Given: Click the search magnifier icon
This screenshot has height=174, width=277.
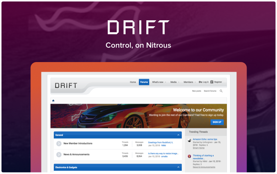Looking at the screenshot, I should point(221,91).
